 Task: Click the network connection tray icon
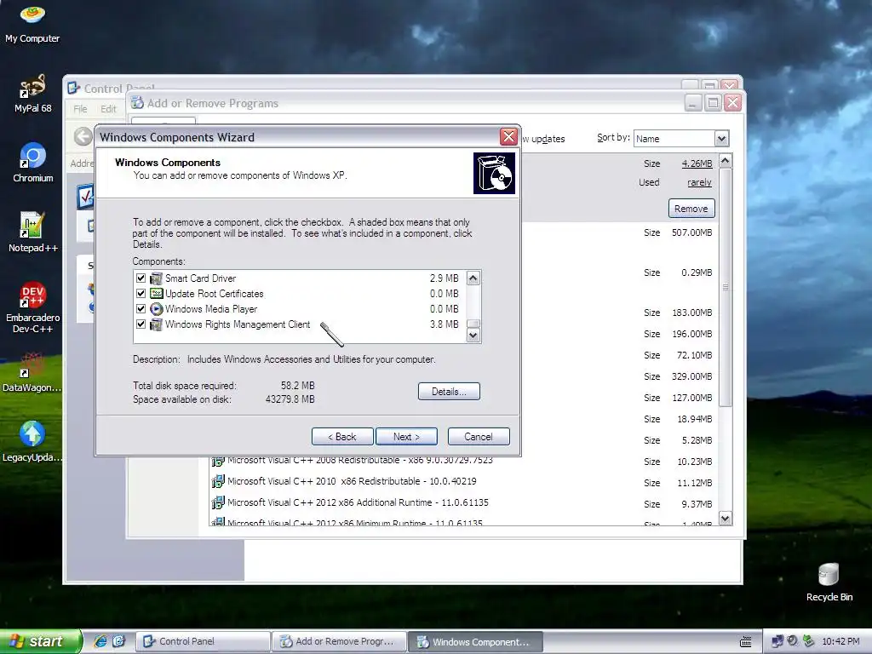click(x=777, y=641)
